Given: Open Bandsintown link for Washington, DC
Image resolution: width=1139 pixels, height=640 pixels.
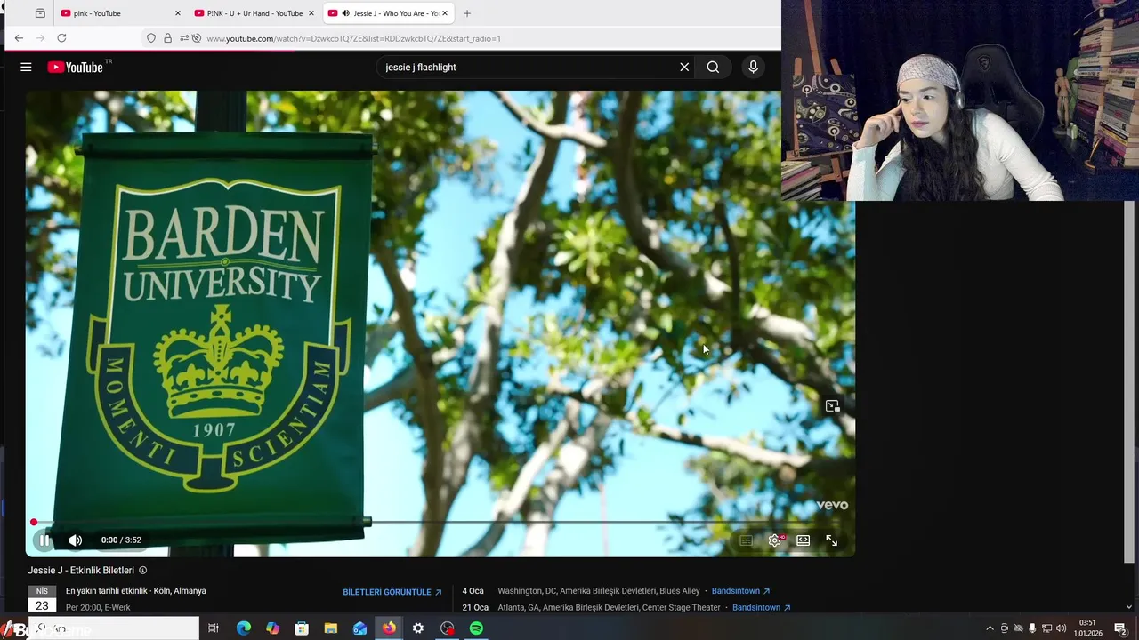Looking at the screenshot, I should tap(740, 591).
